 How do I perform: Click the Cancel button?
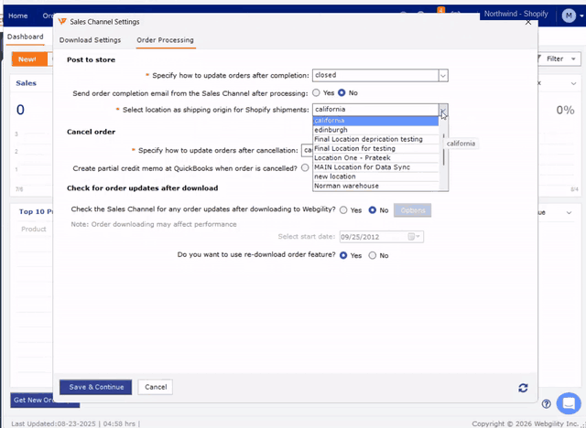[156, 387]
